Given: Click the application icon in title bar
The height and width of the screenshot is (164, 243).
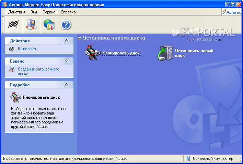Looking at the screenshot, I should pos(5,4).
